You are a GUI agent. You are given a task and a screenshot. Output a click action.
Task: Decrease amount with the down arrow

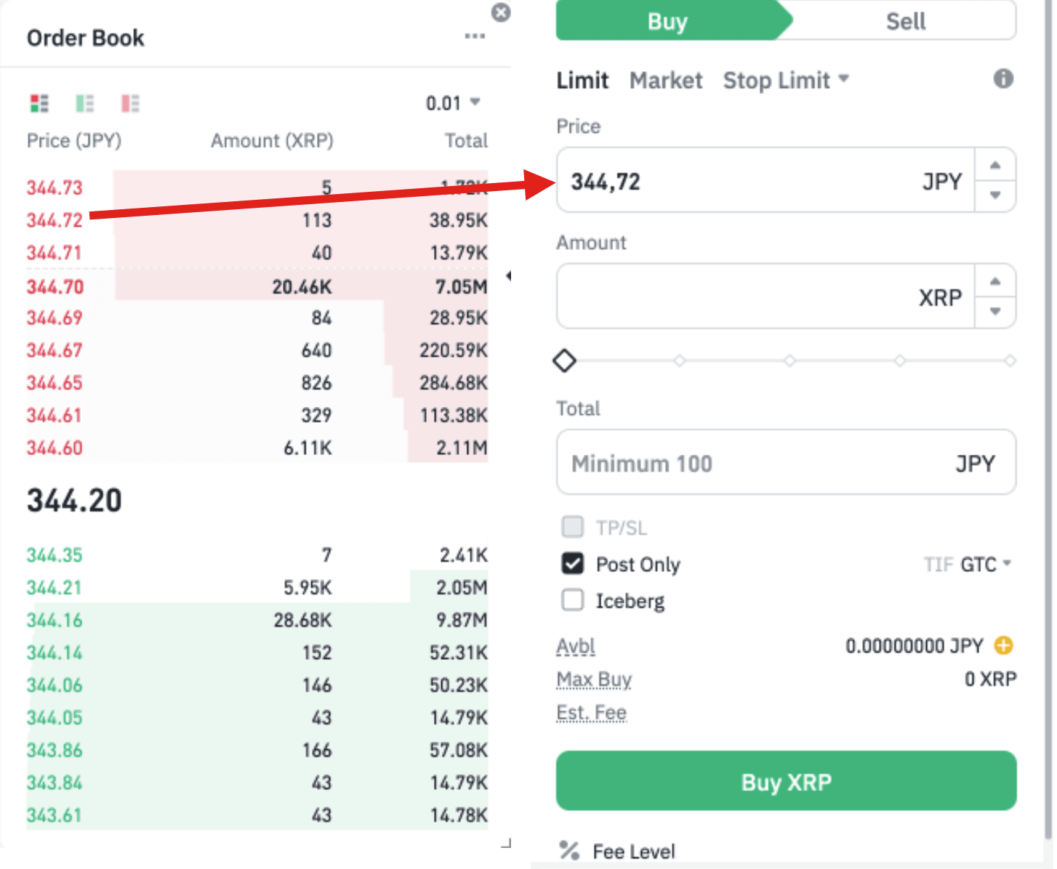(x=995, y=312)
